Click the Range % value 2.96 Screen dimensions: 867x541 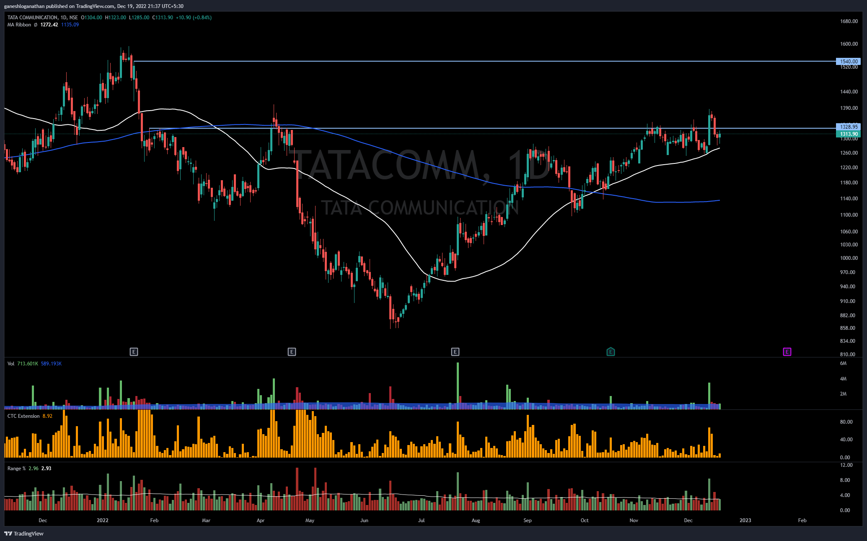tap(34, 469)
